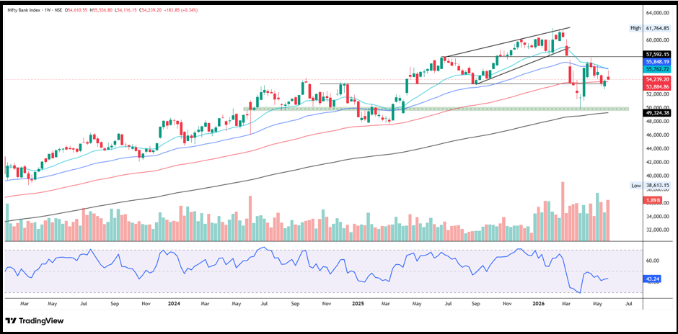This screenshot has height=334, width=678.
Task: Click the black 57,592.15 price tag
Action: (658, 55)
